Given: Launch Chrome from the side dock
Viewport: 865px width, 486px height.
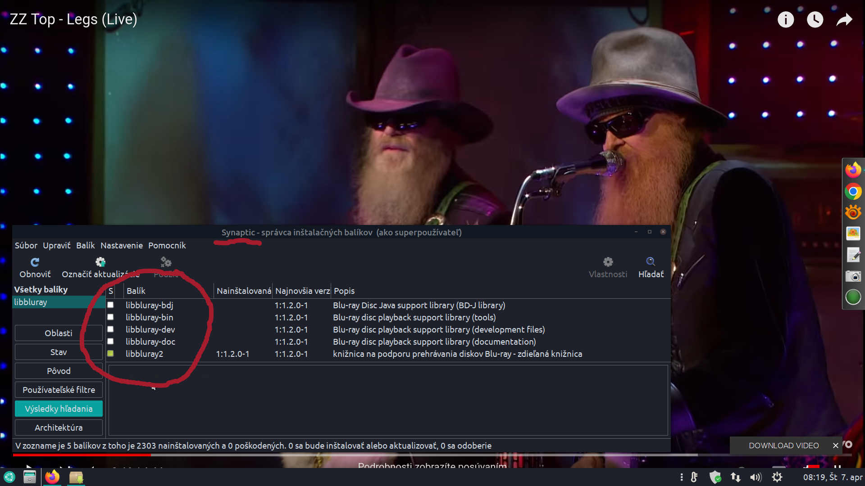Looking at the screenshot, I should (x=853, y=192).
